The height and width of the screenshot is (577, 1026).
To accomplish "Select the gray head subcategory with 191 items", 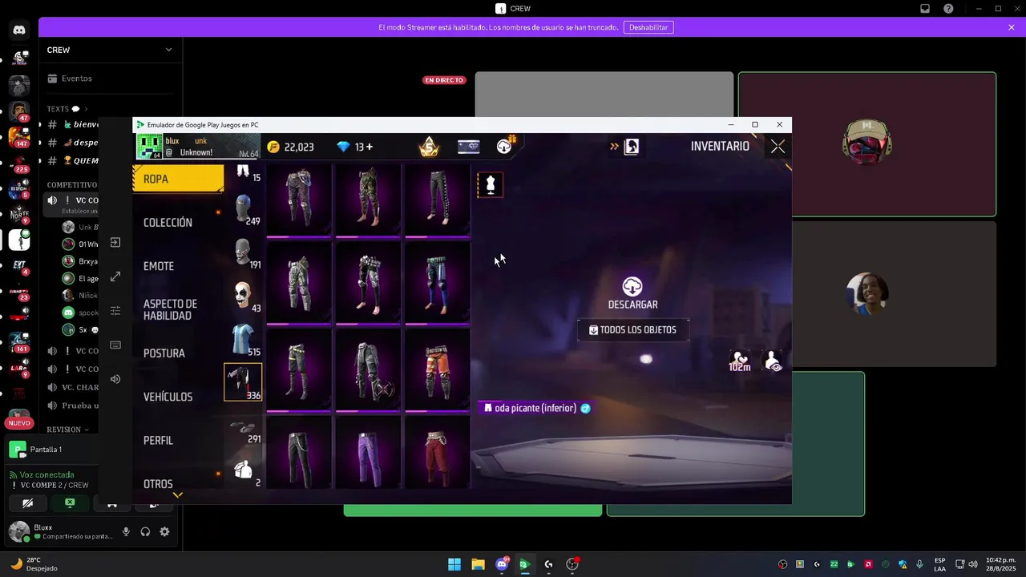I will 243,254.
